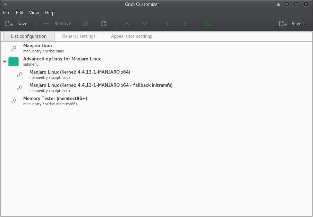This screenshot has height=217, width=313.
Task: Click gear icon beside Kernel 4.4.13-1-MANJARO x64 entry
Action: 20,75
